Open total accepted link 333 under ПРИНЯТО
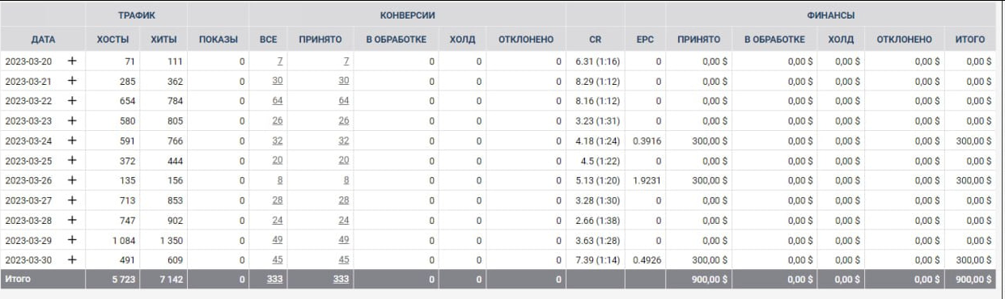The image size is (1005, 299). pyautogui.click(x=341, y=280)
